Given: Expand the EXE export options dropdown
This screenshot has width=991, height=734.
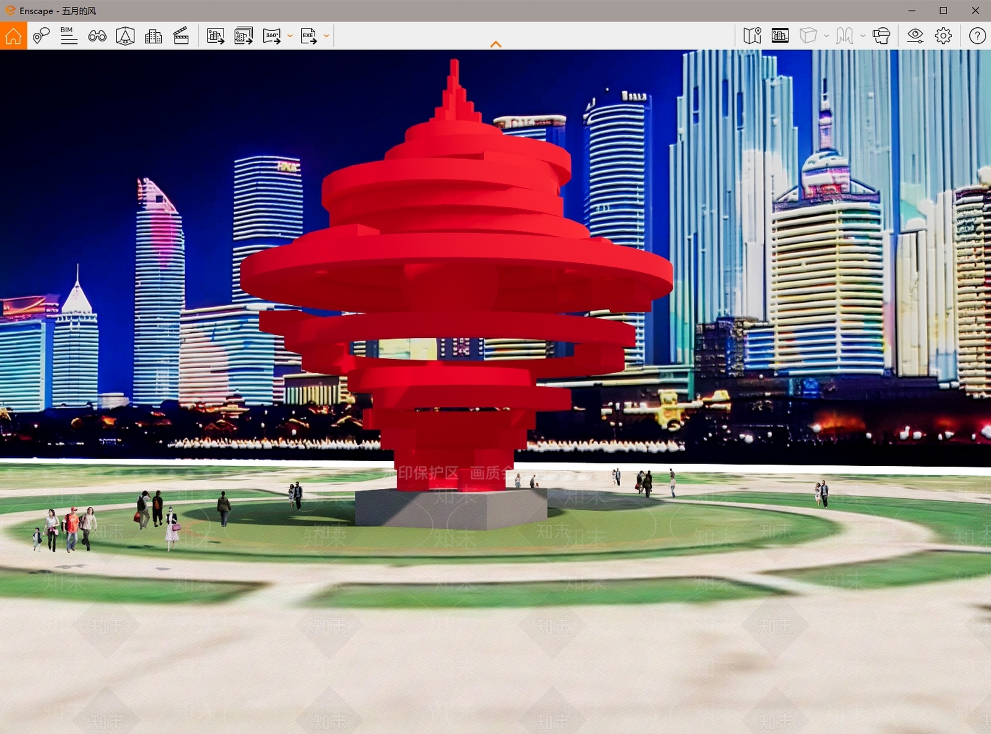Looking at the screenshot, I should click(x=326, y=36).
